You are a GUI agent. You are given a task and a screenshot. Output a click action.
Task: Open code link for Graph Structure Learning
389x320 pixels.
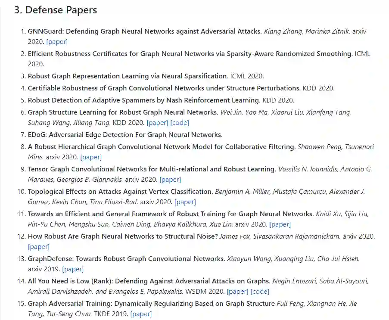[x=180, y=123]
